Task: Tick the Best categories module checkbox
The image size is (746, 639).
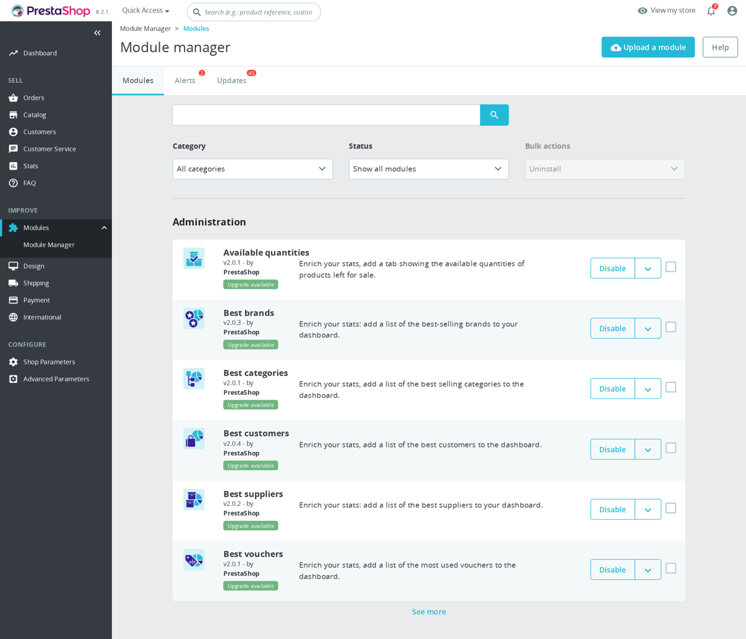Action: (671, 387)
